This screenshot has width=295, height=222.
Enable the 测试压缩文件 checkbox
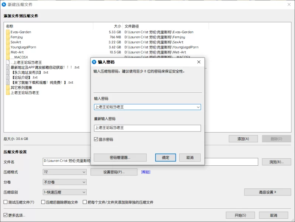(x=6, y=202)
